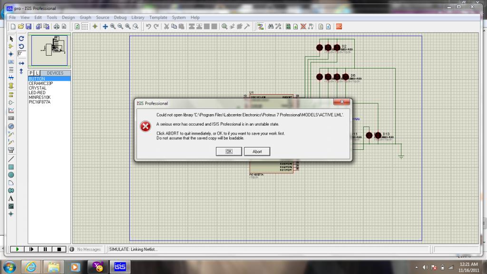Select the Graph mode tool
The width and height of the screenshot is (487, 274).
pyautogui.click(x=11, y=110)
